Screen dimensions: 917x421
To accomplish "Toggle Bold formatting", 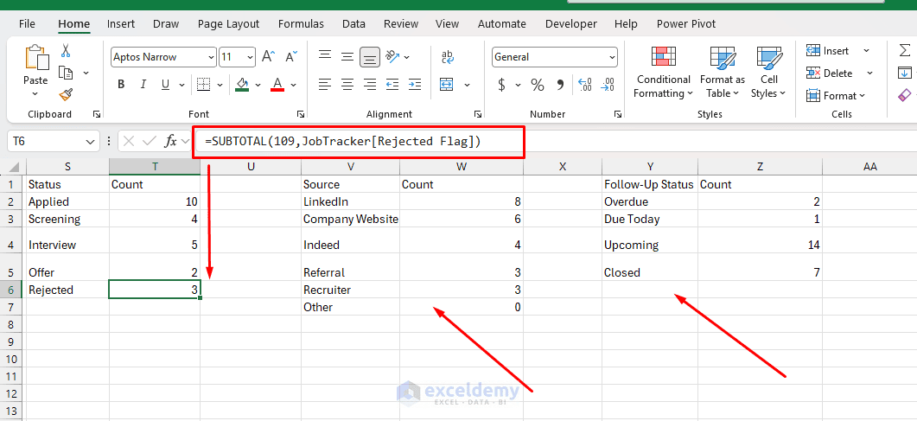I will coord(121,85).
